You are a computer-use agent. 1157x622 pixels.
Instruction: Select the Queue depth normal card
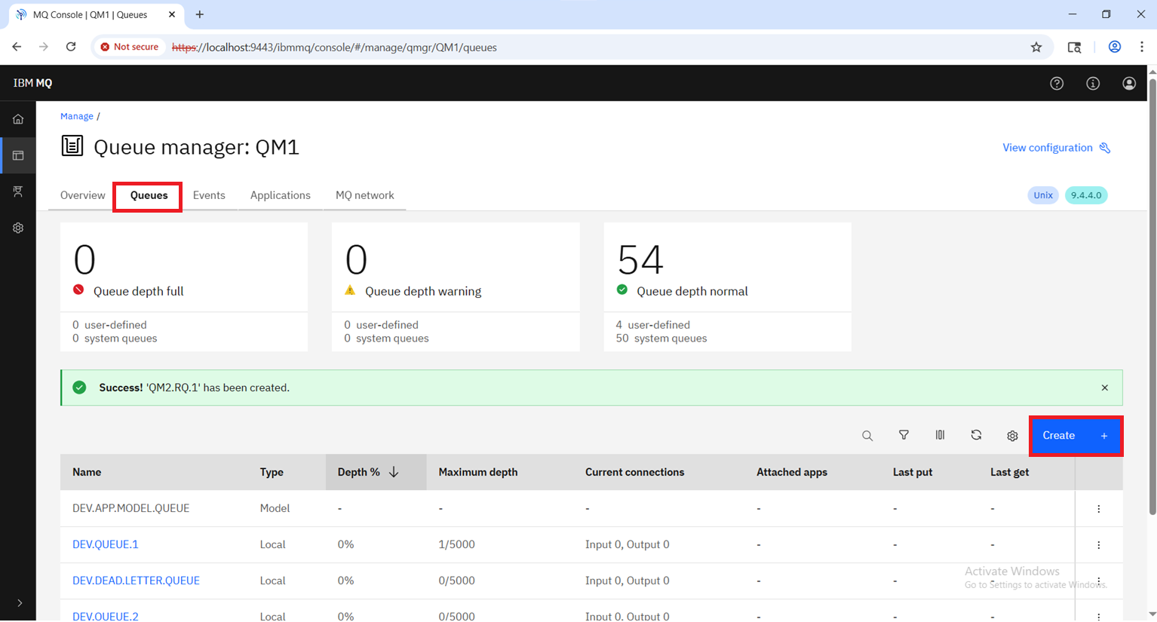(x=727, y=286)
